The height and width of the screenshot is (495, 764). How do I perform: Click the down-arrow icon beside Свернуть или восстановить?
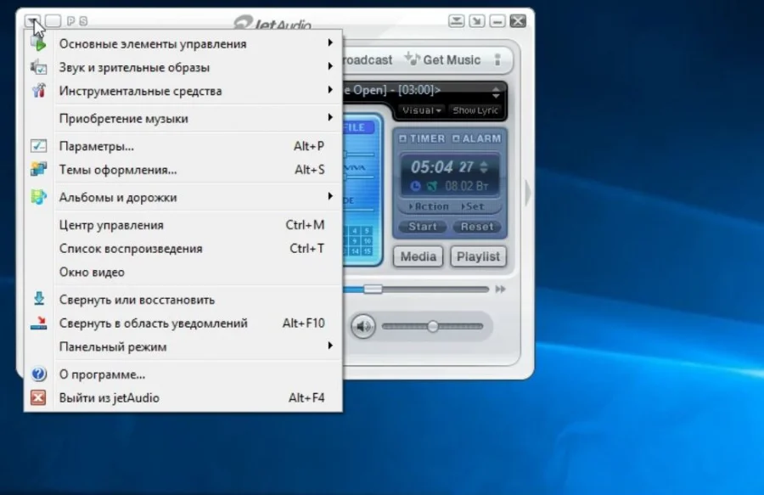click(x=38, y=299)
